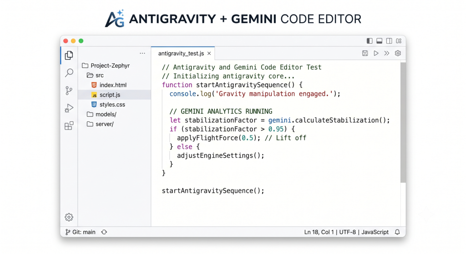Toggle the split editor layout icon

[x=389, y=41]
